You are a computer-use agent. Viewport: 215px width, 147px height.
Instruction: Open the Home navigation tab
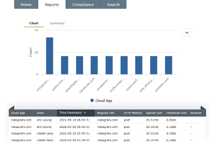(x=26, y=5)
